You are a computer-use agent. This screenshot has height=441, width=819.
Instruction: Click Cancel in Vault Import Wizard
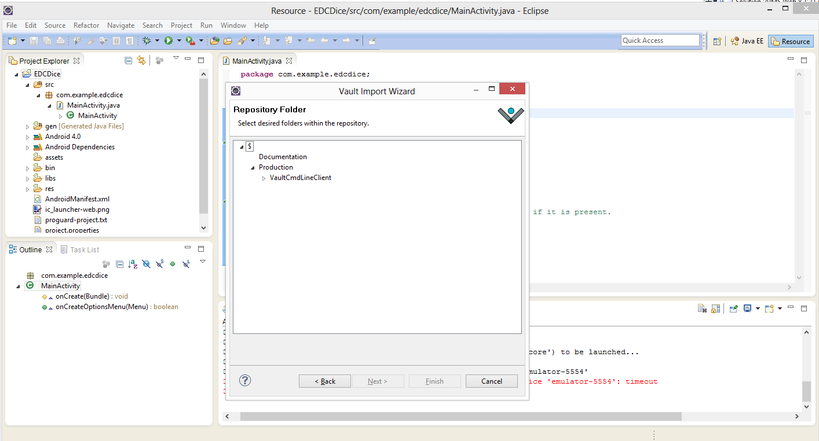point(492,381)
